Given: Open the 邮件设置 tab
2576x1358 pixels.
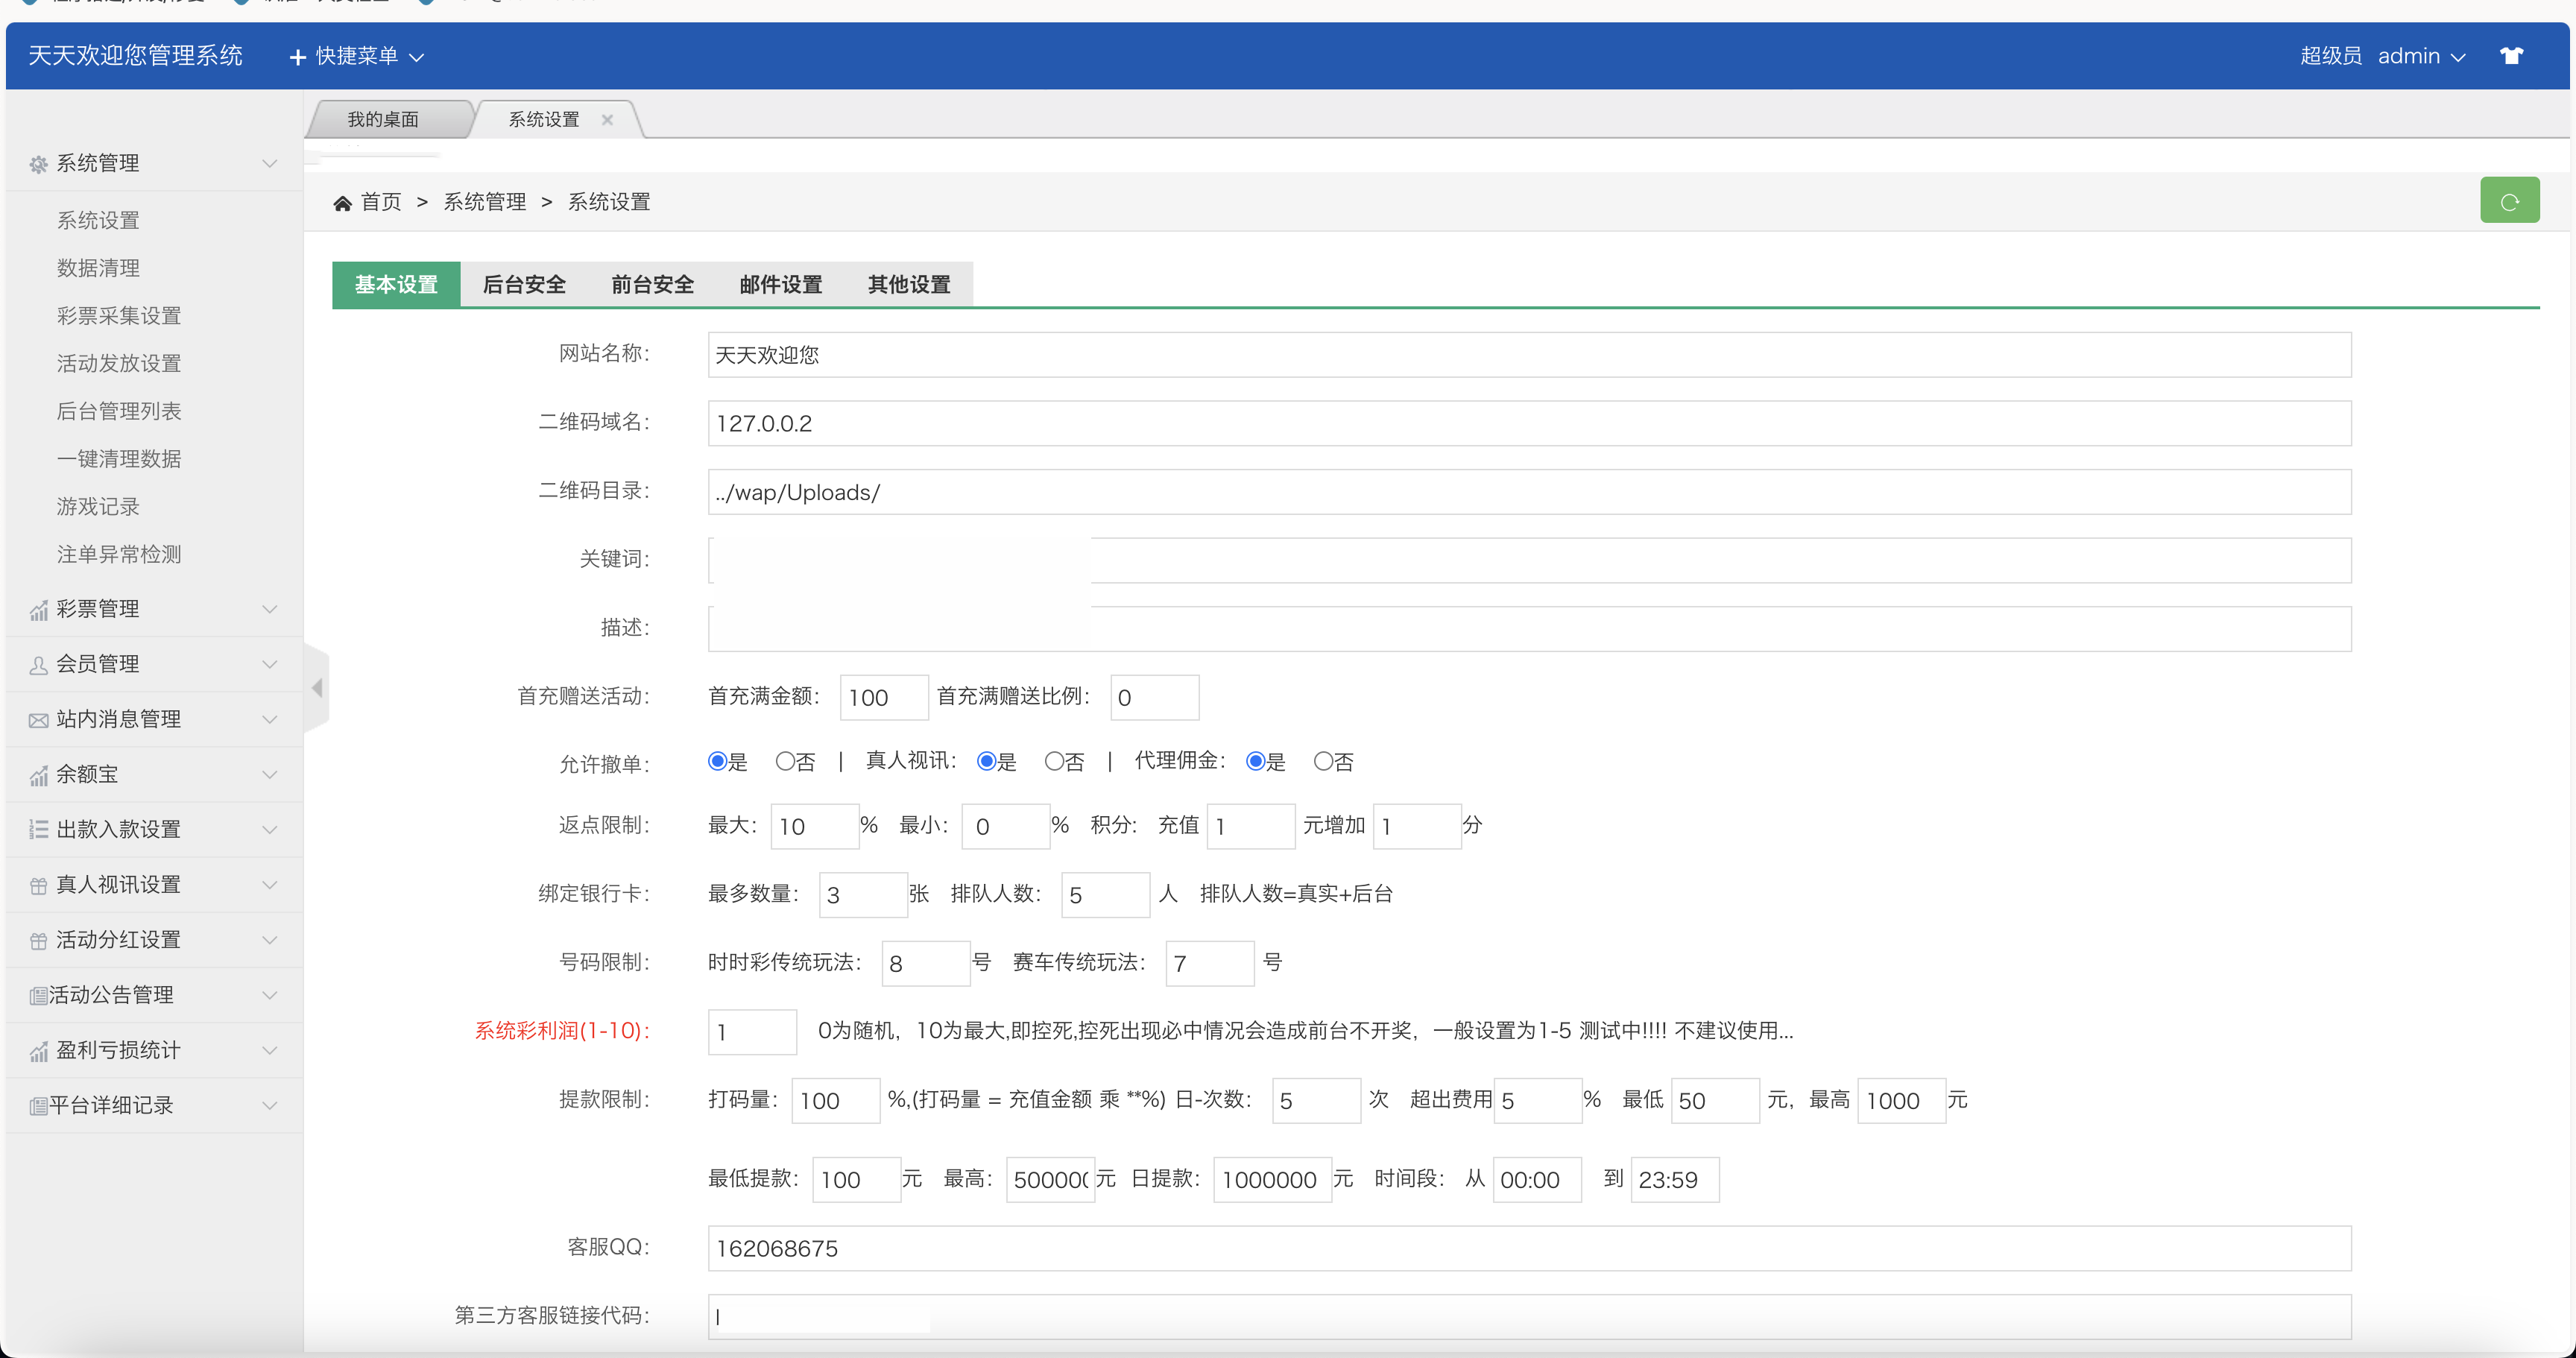Looking at the screenshot, I should (x=780, y=285).
